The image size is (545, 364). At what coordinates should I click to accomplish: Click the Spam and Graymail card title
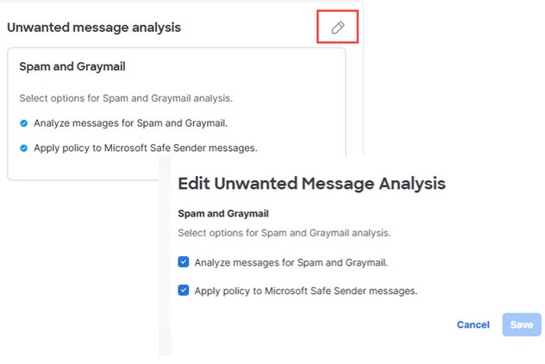(x=73, y=66)
